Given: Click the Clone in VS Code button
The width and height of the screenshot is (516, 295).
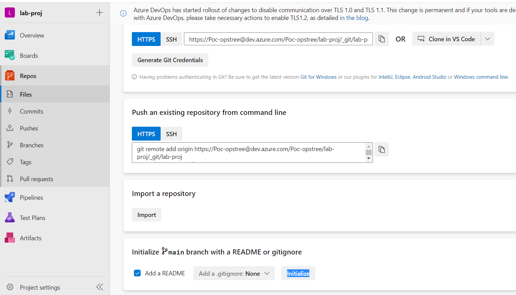Looking at the screenshot, I should 446,39.
